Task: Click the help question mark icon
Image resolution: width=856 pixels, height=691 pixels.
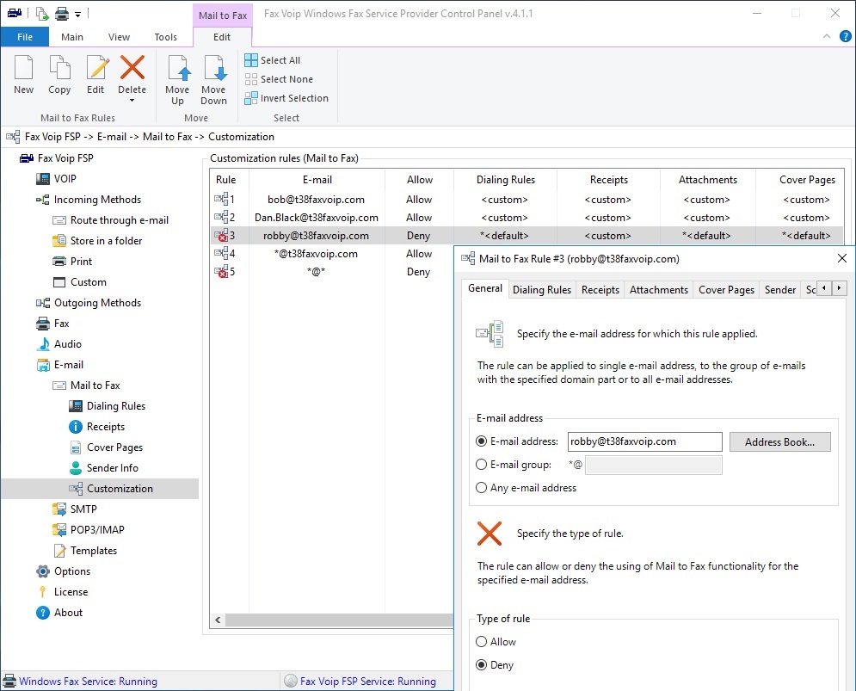Action: click(845, 37)
